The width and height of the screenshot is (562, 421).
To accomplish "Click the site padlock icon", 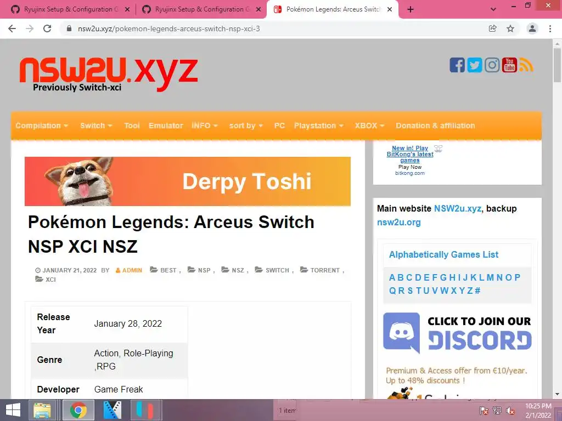I will coord(69,29).
